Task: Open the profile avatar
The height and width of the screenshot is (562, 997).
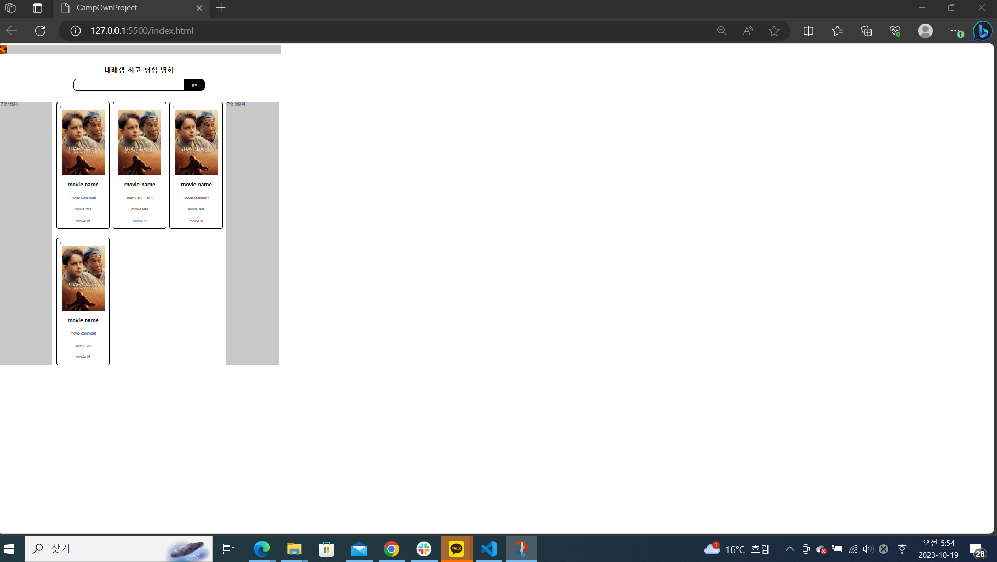Action: [925, 31]
